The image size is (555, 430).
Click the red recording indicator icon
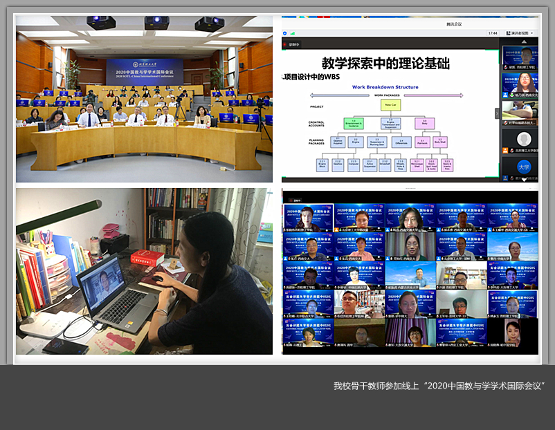pos(285,43)
